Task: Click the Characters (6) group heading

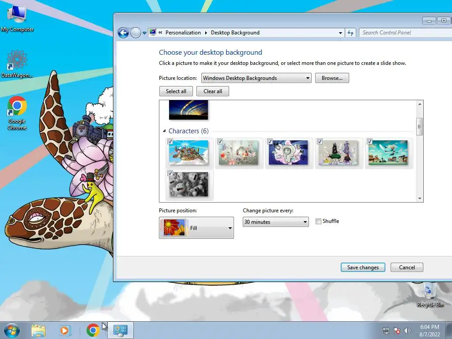Action: tap(188, 131)
